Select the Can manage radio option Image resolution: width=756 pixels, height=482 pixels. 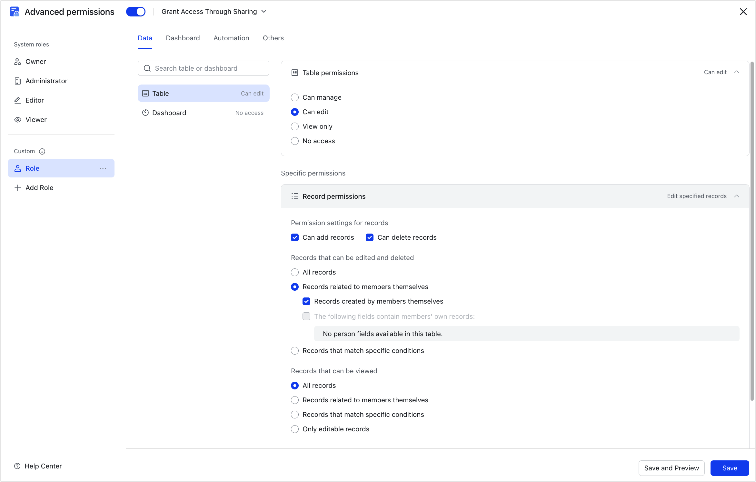pos(295,97)
